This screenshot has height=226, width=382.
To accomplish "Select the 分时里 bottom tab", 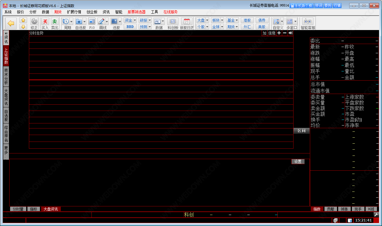I will (18, 209).
